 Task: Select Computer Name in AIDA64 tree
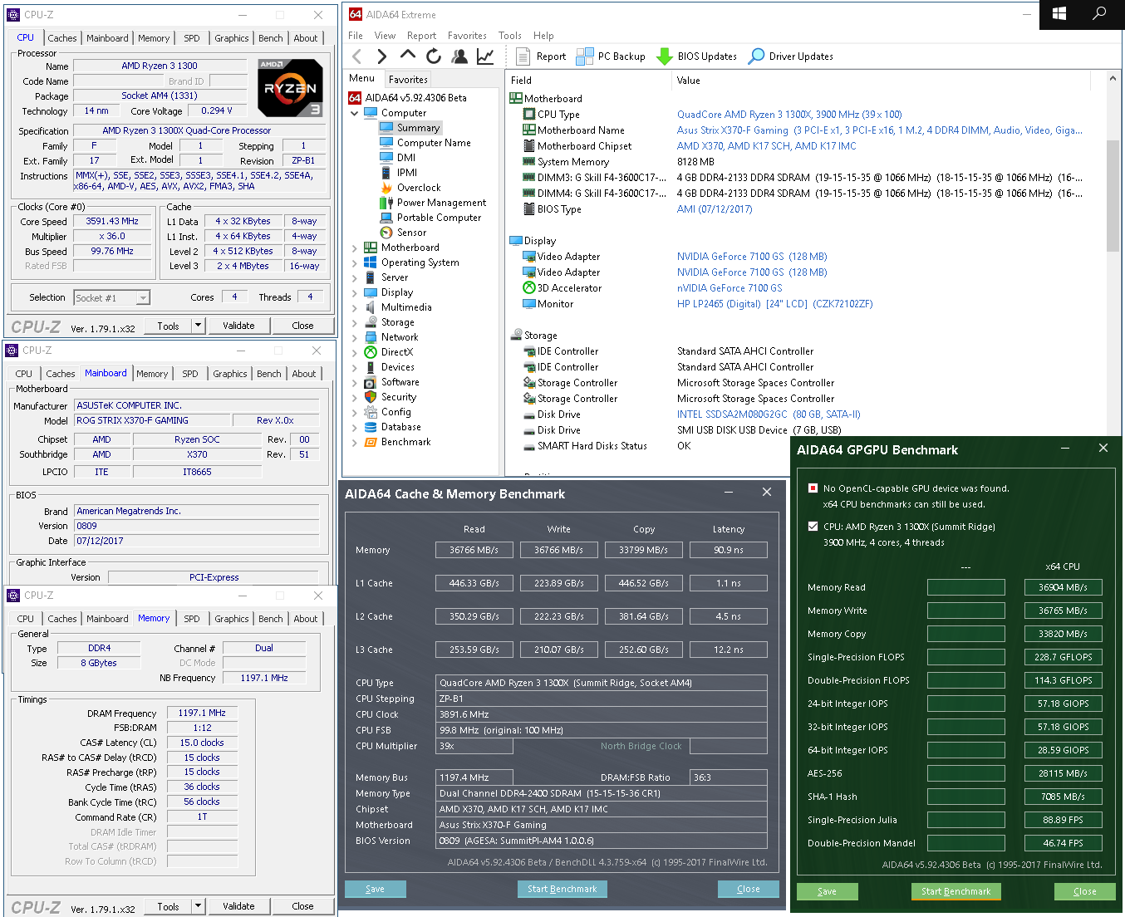click(x=425, y=143)
